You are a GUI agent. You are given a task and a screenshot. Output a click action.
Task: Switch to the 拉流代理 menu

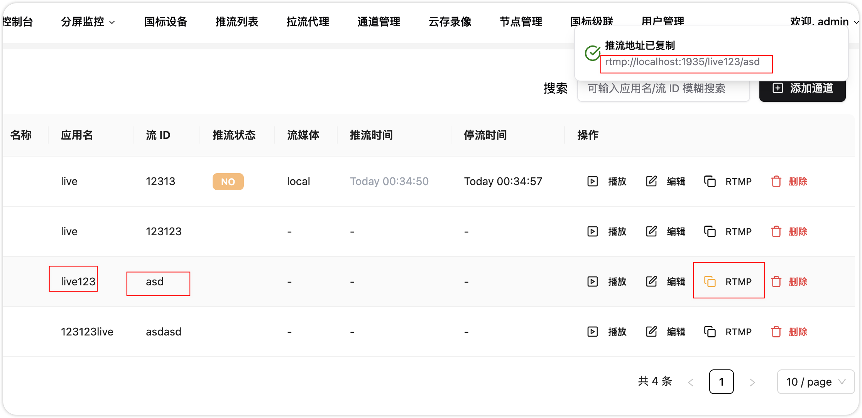pos(308,22)
